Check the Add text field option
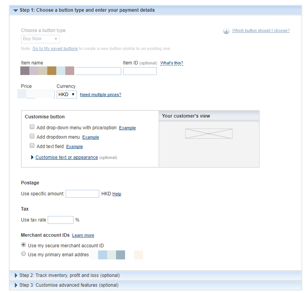Image resolution: width=306 pixels, height=293 pixels. tap(32, 146)
